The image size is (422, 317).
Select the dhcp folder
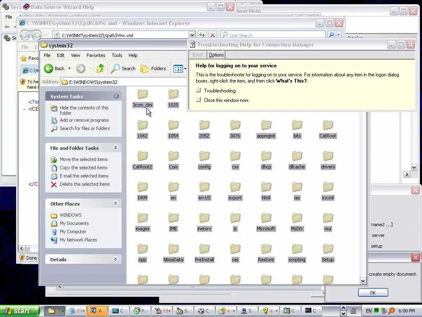click(x=266, y=161)
